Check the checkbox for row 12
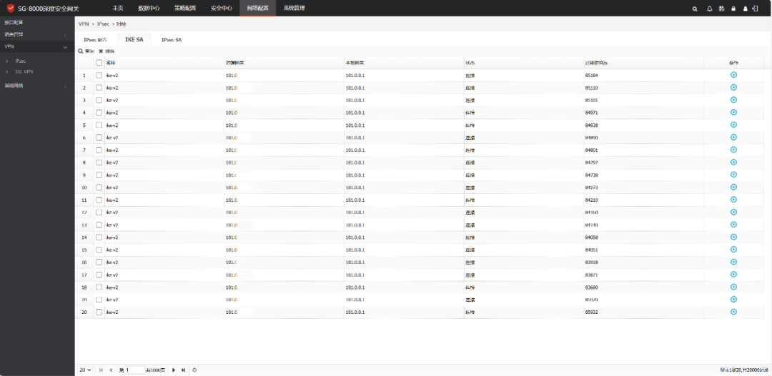Viewport: 772px width, 376px height. point(99,213)
